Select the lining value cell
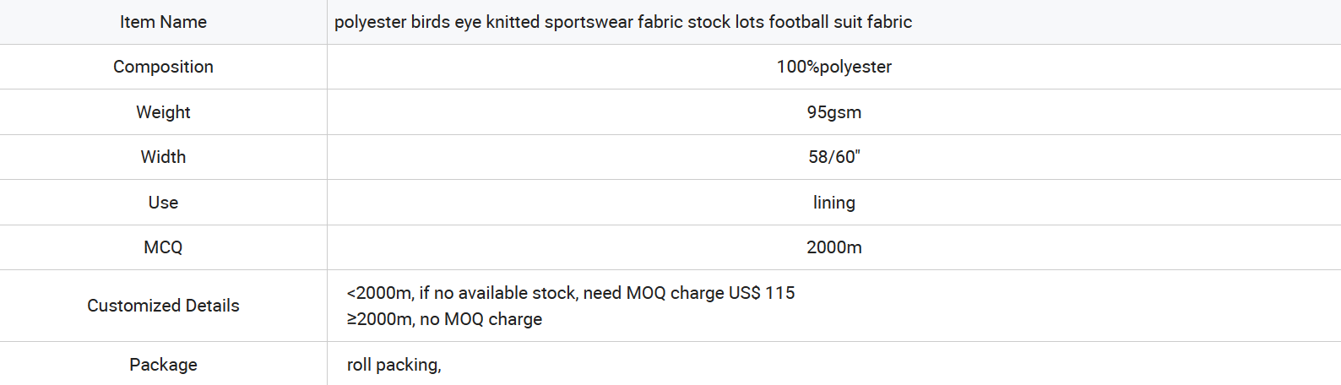The width and height of the screenshot is (1341, 385). [x=834, y=203]
